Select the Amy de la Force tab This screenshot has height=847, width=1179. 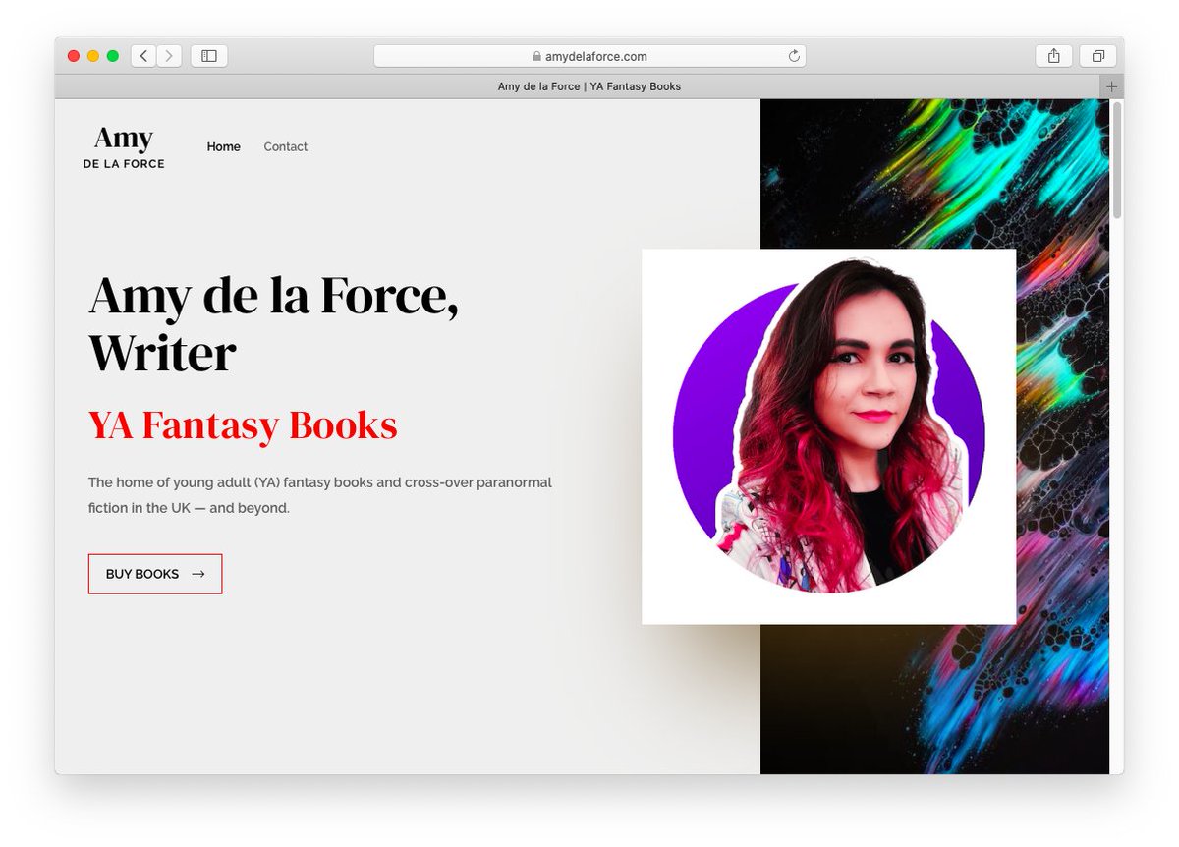589,86
